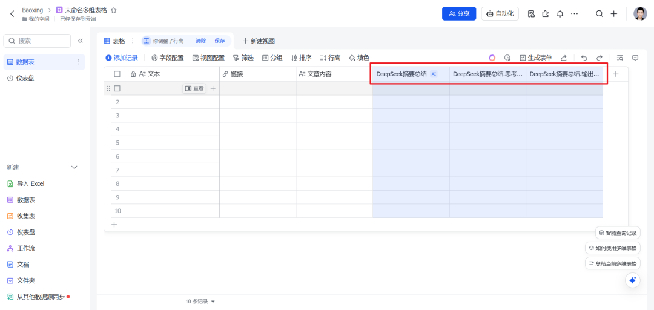Screen dimensions: 654x310
Task: Star the 未命名多维表格 document
Action: (x=114, y=10)
